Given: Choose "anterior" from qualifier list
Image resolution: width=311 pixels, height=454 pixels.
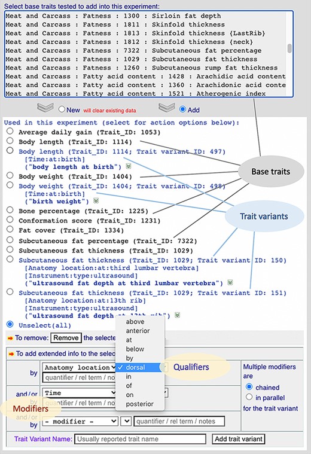Looking at the screenshot, I should click(x=140, y=331).
